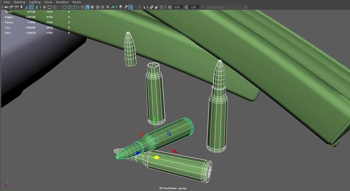Select the Grease Pencil icon

(37, 7)
